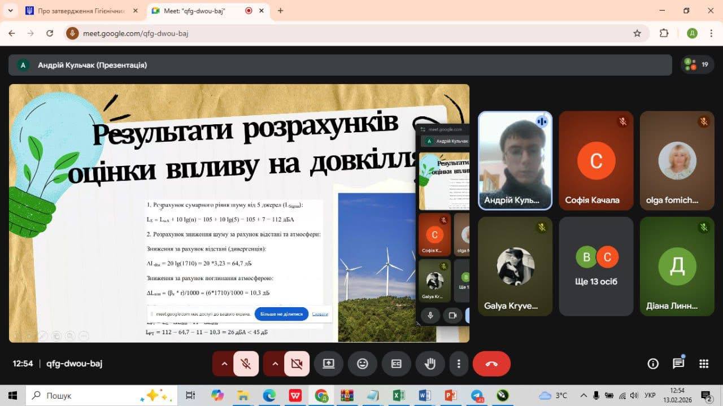Turn on captions
The image size is (723, 406).
397,364
